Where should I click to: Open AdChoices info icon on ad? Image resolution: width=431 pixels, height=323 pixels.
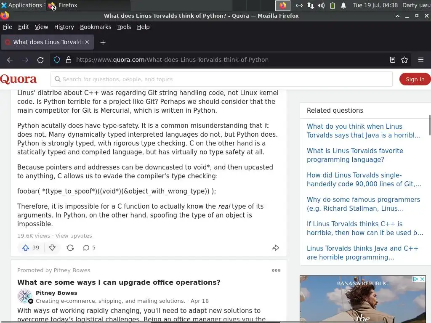click(x=416, y=279)
